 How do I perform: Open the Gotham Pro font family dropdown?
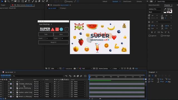[155, 9]
